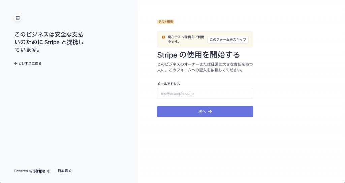This screenshot has height=183, width=345.
Task: Click the Stripe logo in footer
Action: (x=39, y=171)
